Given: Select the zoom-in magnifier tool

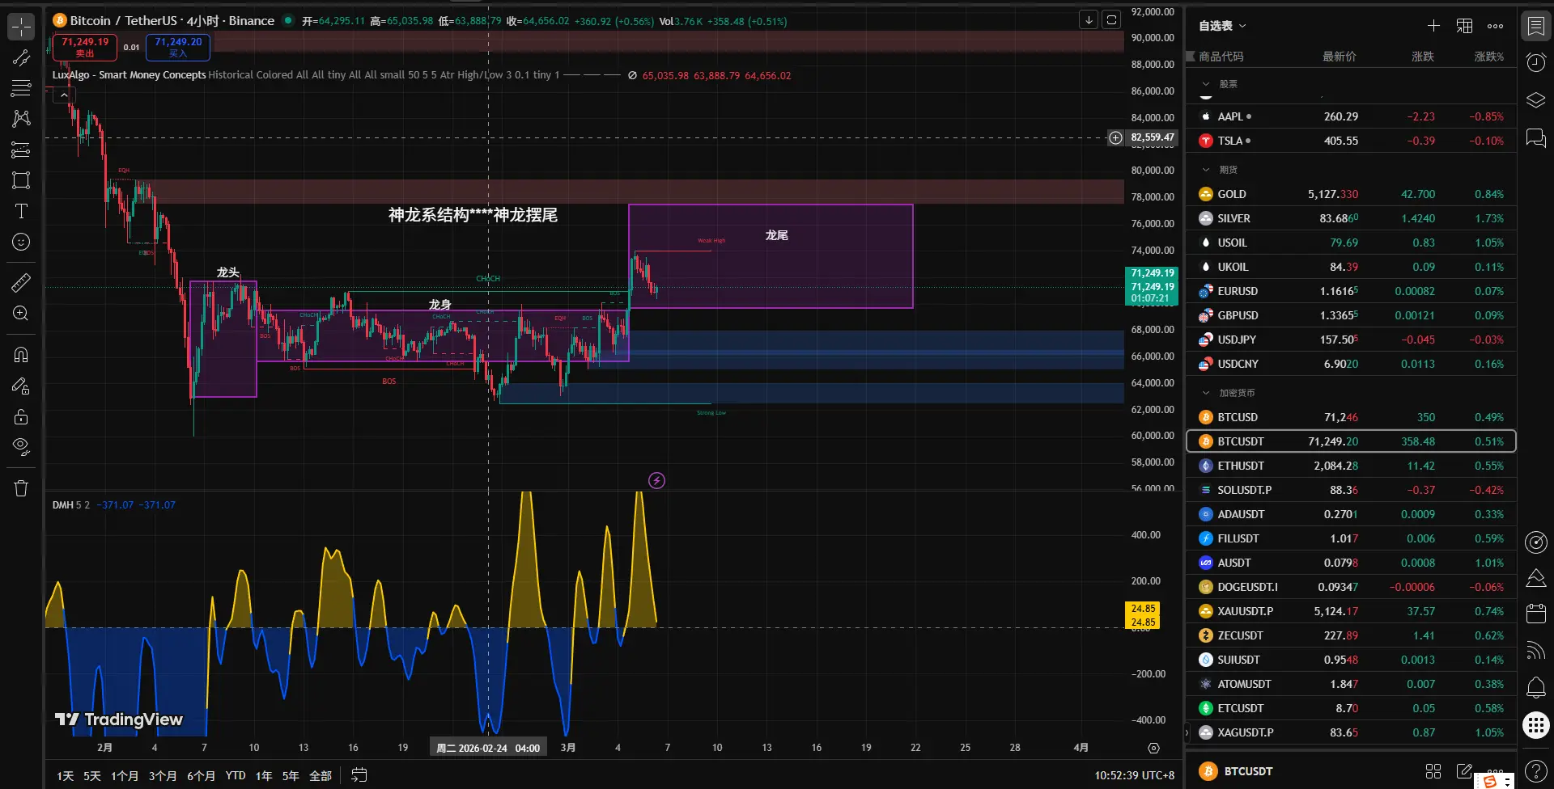Looking at the screenshot, I should tap(21, 314).
